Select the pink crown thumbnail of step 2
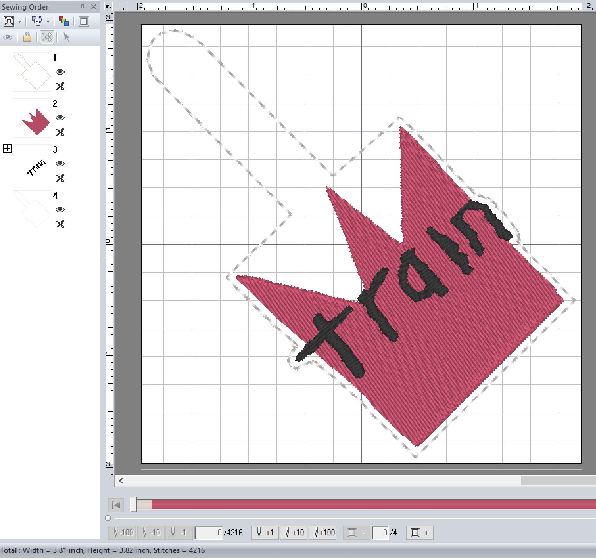596x559 pixels. [x=33, y=118]
